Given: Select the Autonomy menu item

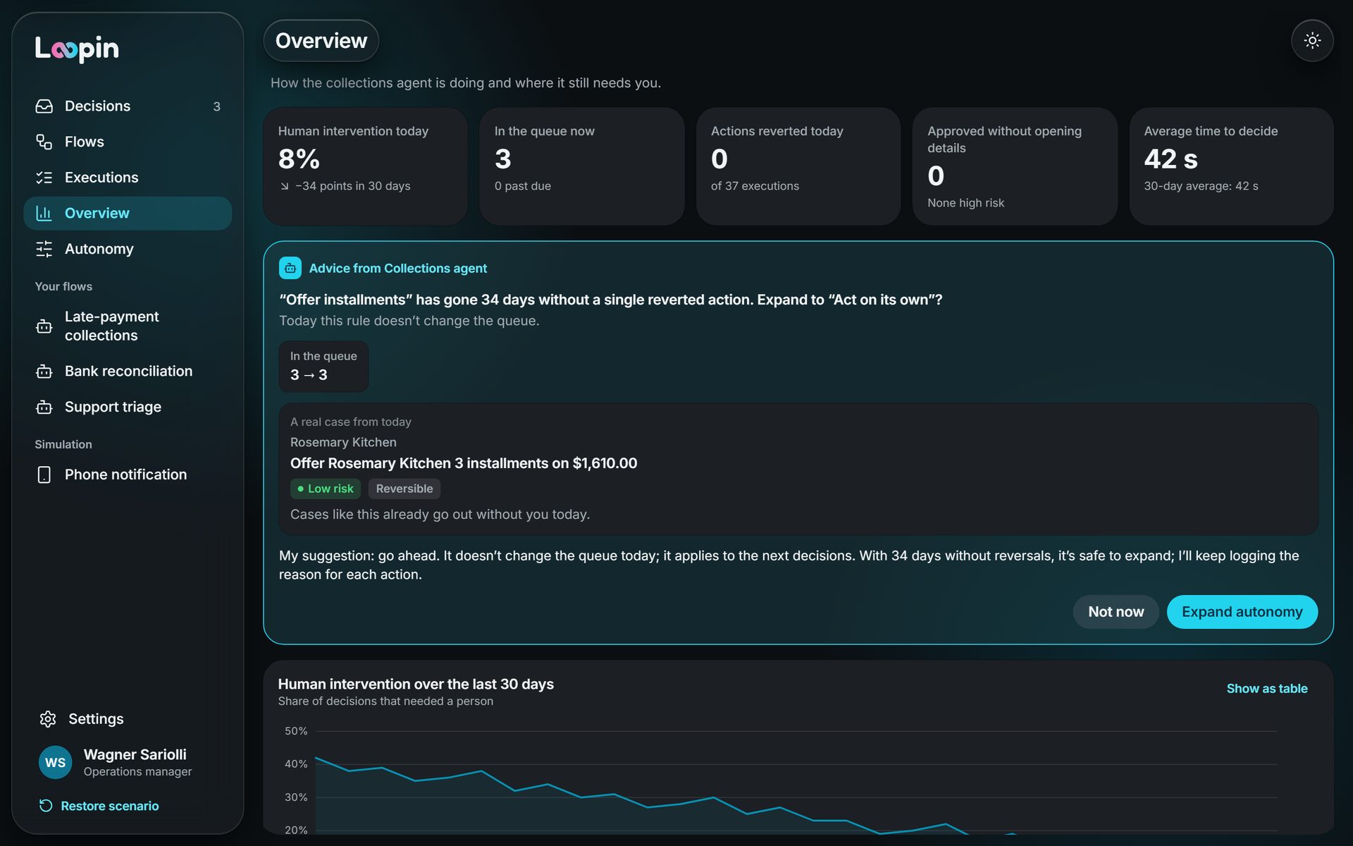Looking at the screenshot, I should pyautogui.click(x=128, y=249).
